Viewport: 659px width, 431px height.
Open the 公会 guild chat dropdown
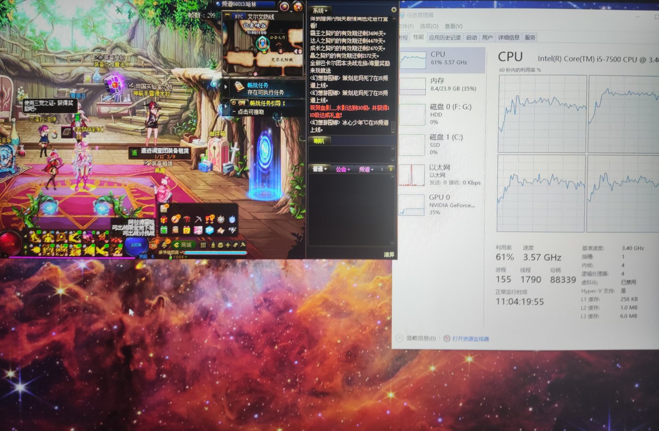[343, 169]
